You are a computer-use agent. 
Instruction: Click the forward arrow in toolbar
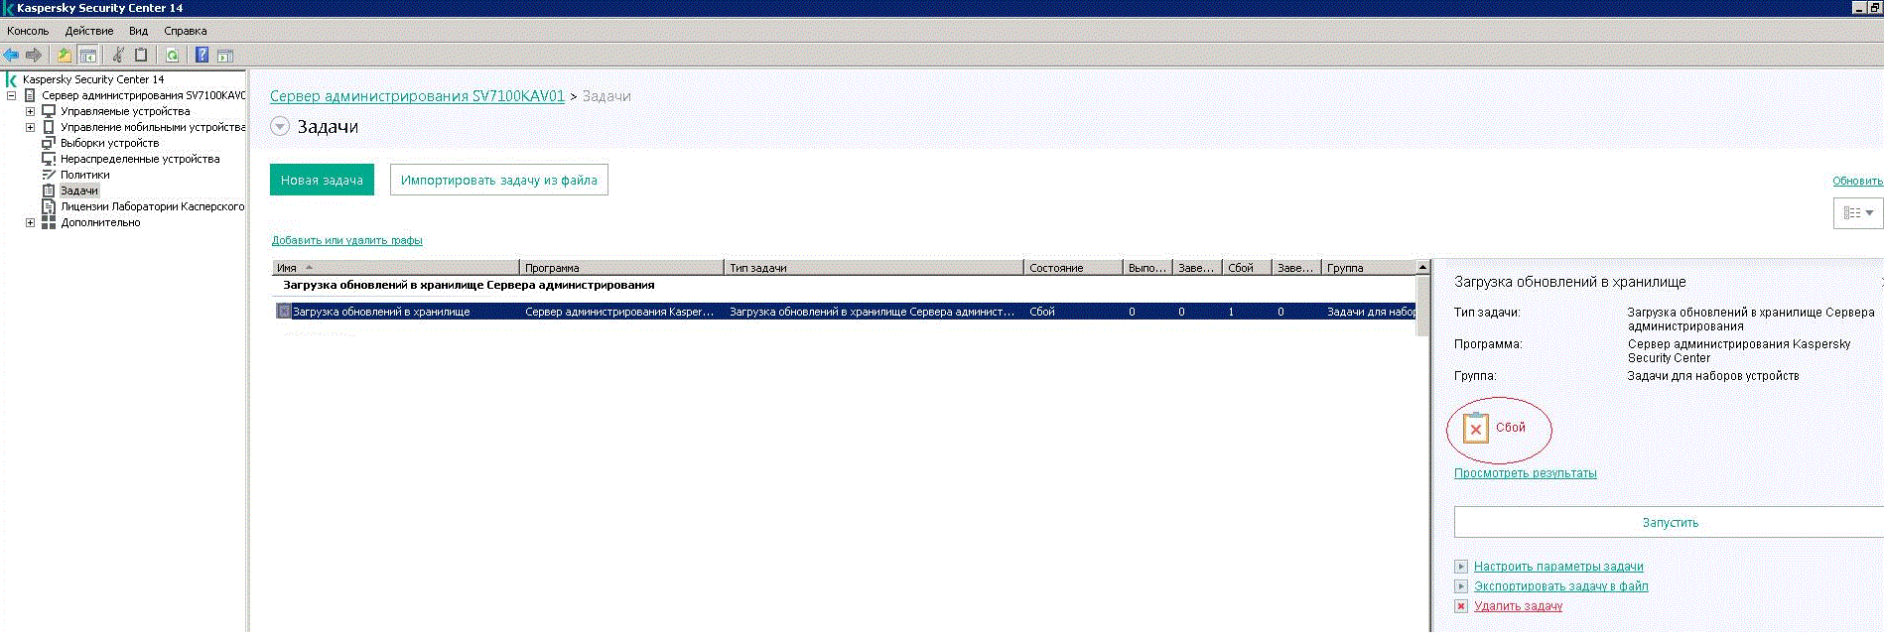click(x=34, y=56)
